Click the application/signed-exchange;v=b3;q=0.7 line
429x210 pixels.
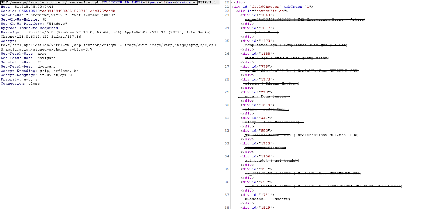pos(46,49)
